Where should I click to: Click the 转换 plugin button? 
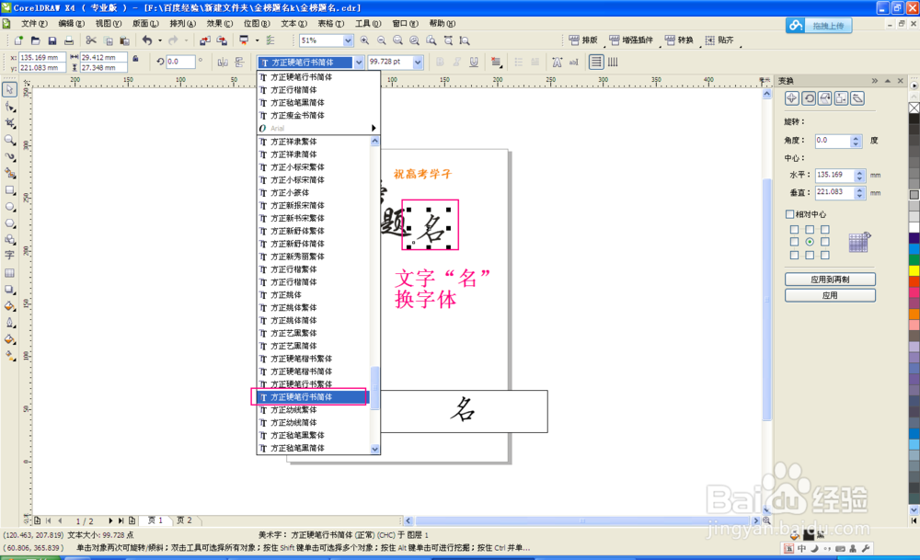click(678, 40)
